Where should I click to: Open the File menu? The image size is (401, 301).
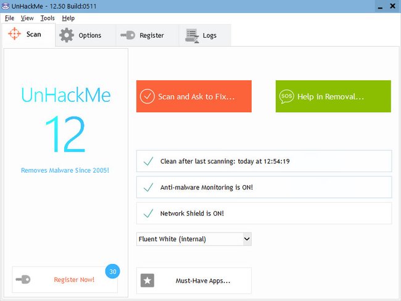tap(9, 18)
